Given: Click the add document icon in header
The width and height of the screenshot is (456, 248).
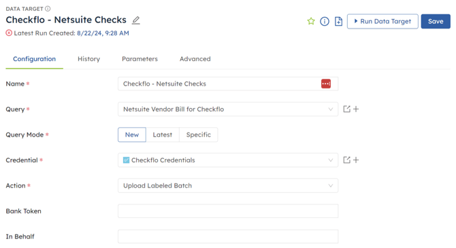Looking at the screenshot, I should point(338,21).
